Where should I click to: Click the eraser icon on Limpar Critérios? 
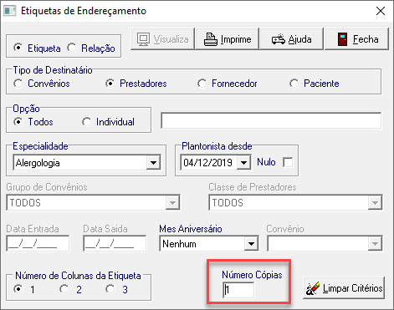(313, 288)
